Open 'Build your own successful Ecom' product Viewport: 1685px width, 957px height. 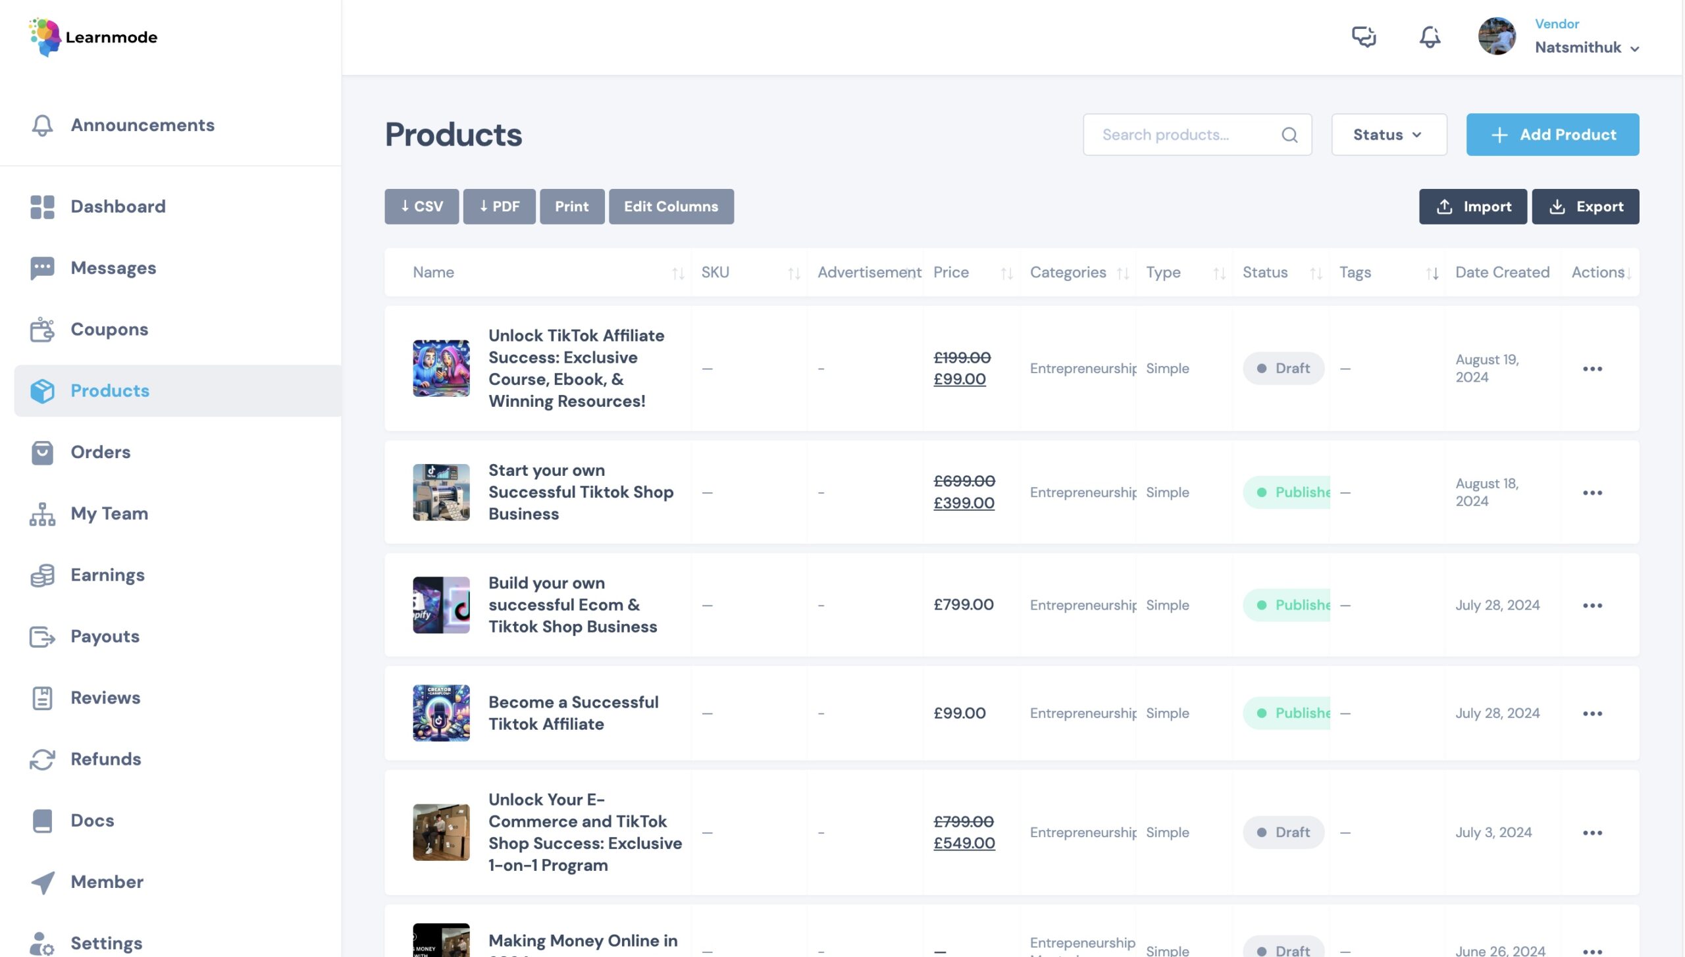tap(573, 605)
